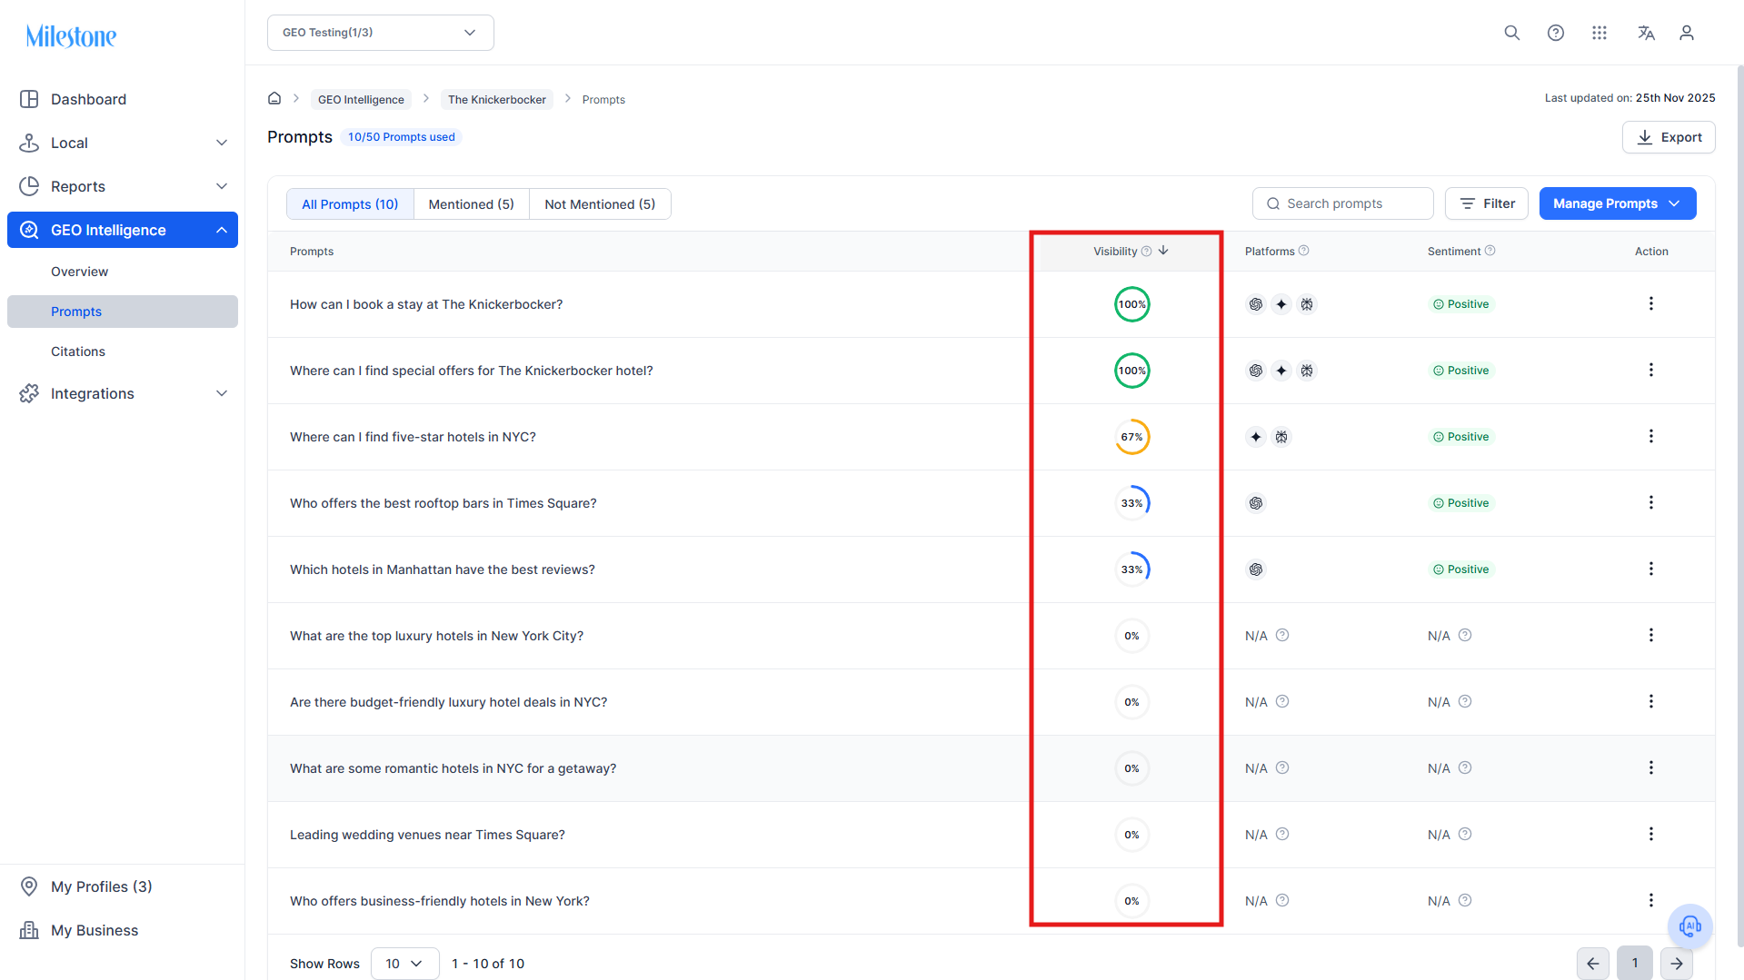Open actions menu for 'five-star hotels in NYC' row
The height and width of the screenshot is (980, 1744).
(x=1651, y=436)
